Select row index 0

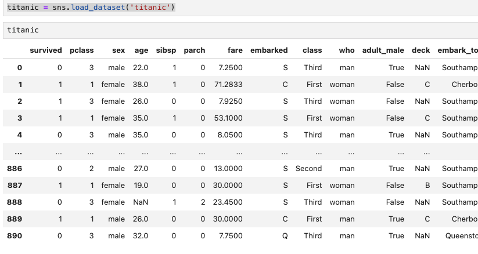coord(20,68)
